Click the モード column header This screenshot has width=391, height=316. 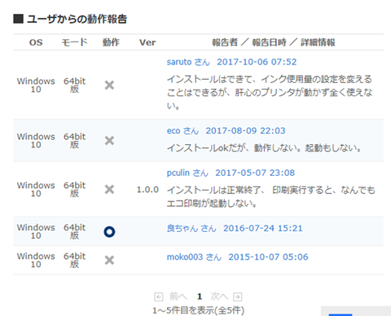74,42
